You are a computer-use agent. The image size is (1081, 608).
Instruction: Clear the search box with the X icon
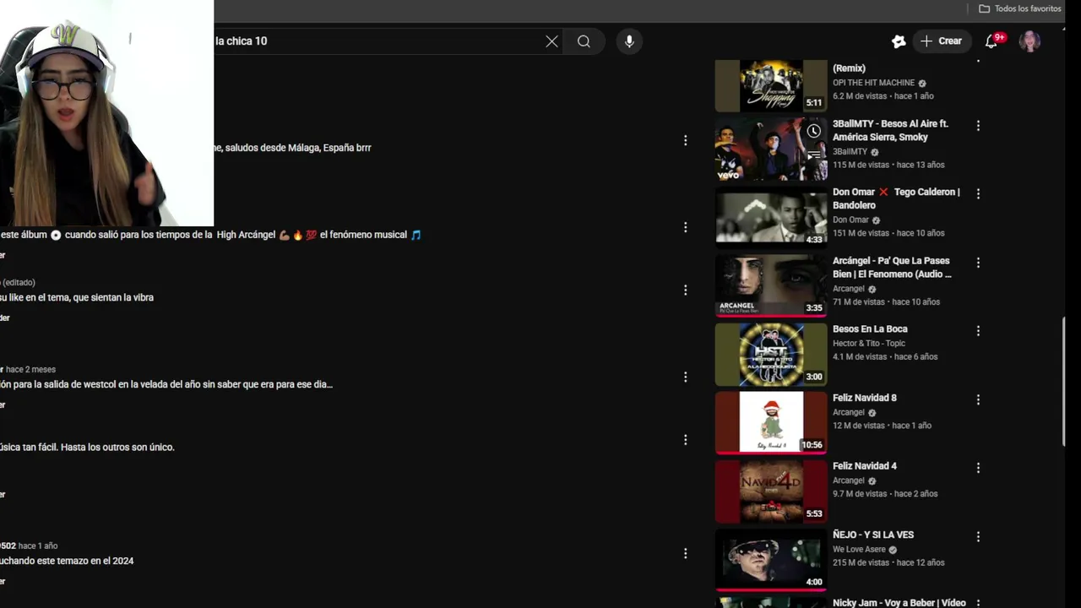point(551,41)
